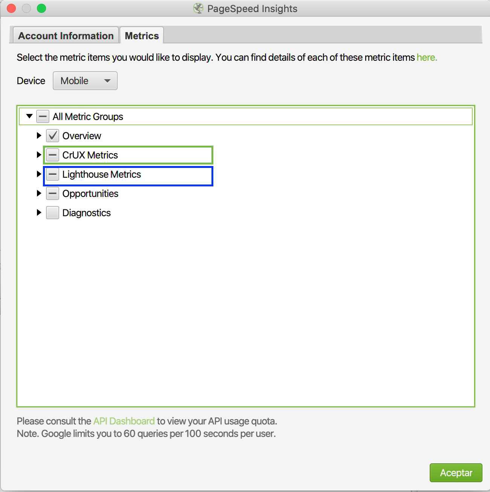Uncheck the Overview checkbox
The height and width of the screenshot is (492, 490).
tap(52, 136)
